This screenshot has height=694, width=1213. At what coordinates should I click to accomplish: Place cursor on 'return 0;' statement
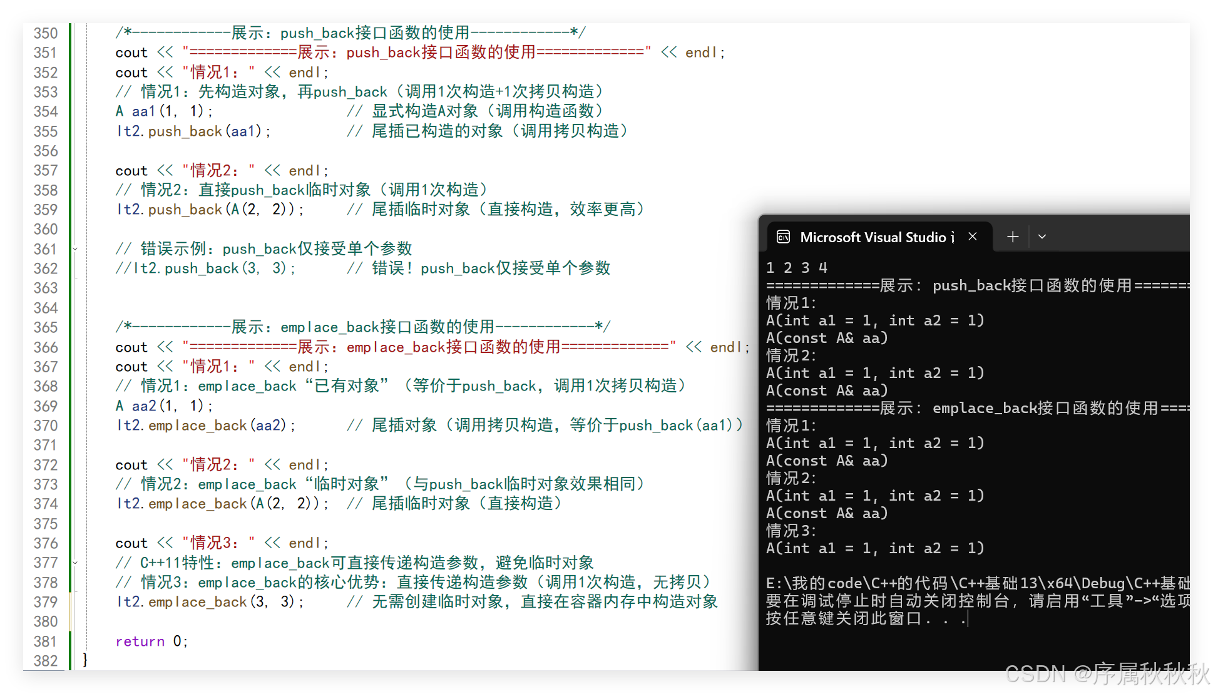[151, 641]
